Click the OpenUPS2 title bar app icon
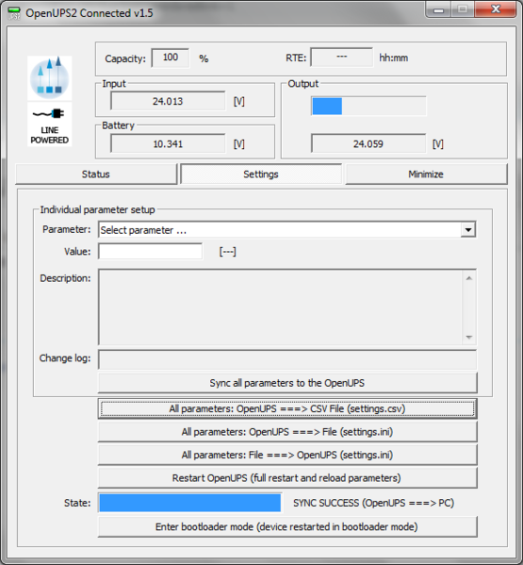Image resolution: width=523 pixels, height=565 pixels. coord(14,13)
